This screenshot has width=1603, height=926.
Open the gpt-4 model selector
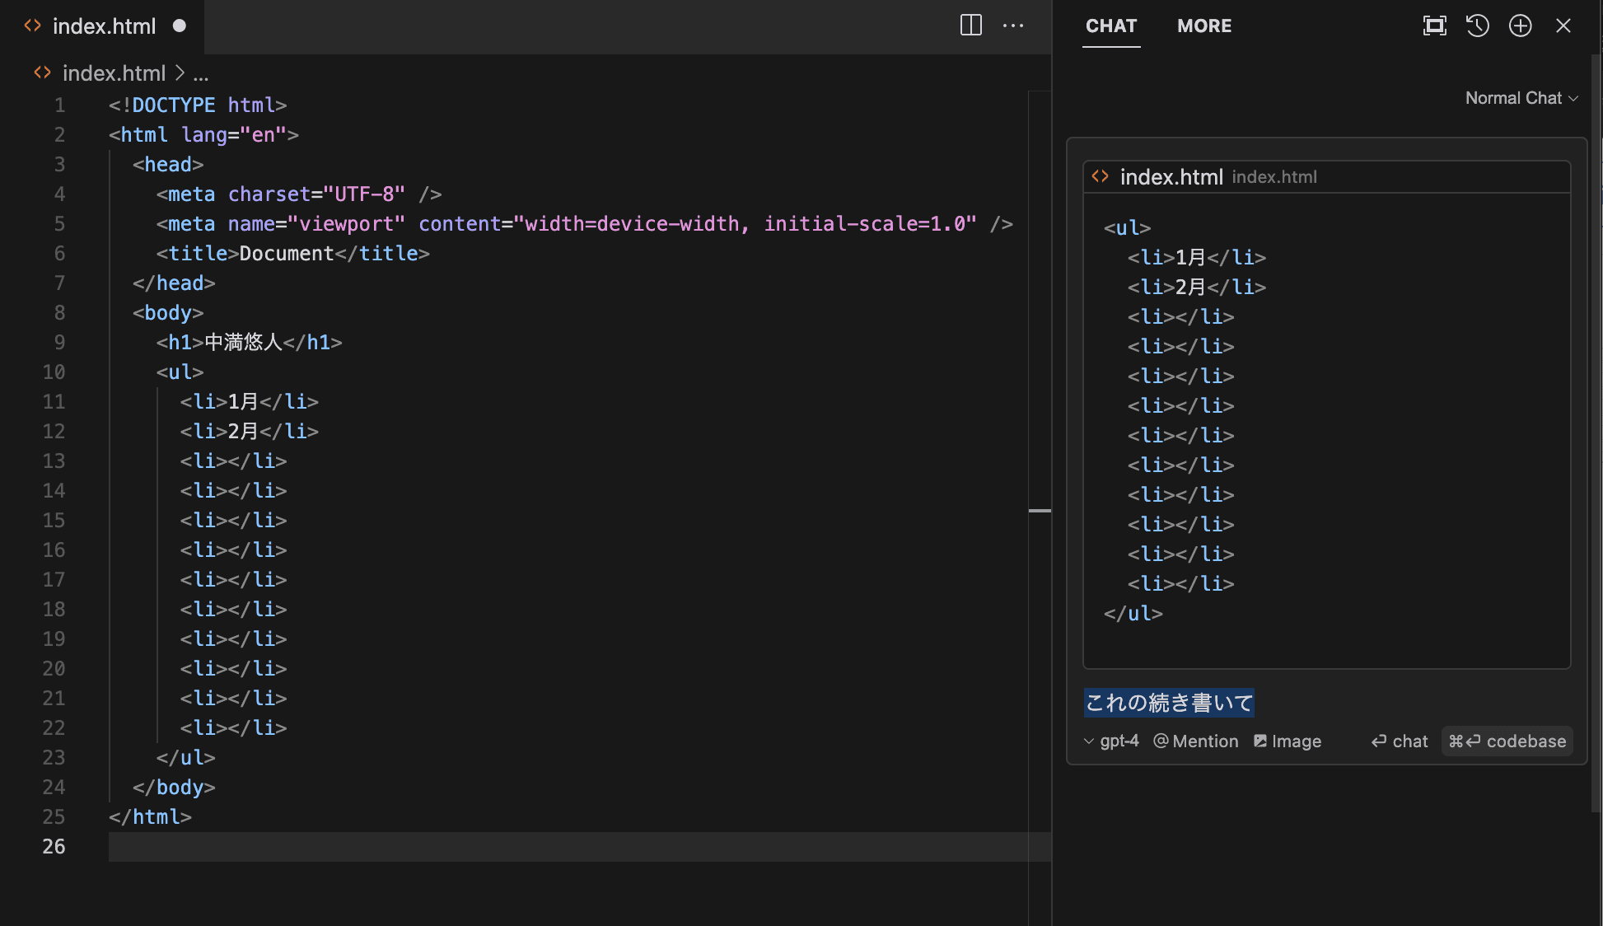1111,741
